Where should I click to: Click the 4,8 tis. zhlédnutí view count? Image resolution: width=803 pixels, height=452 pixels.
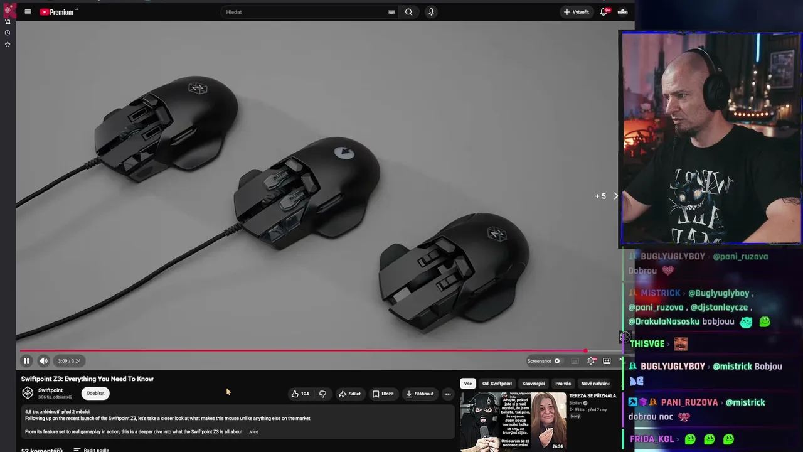pyautogui.click(x=43, y=412)
